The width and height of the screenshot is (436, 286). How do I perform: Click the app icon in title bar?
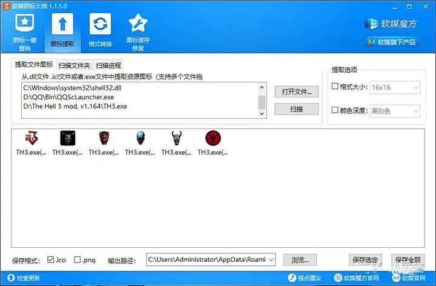(x=7, y=6)
